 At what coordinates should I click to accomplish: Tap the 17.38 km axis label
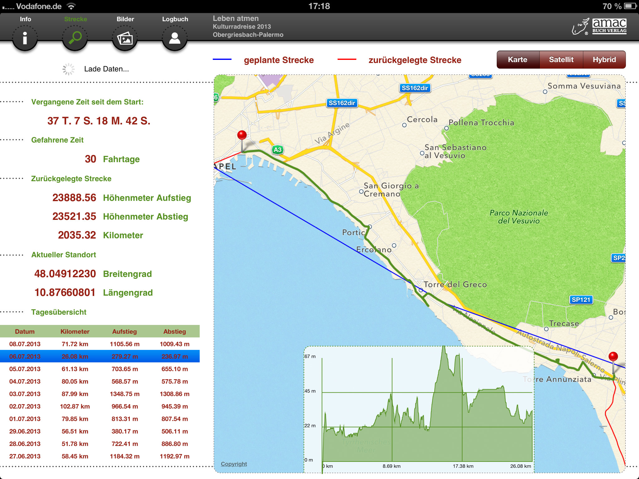point(463,466)
